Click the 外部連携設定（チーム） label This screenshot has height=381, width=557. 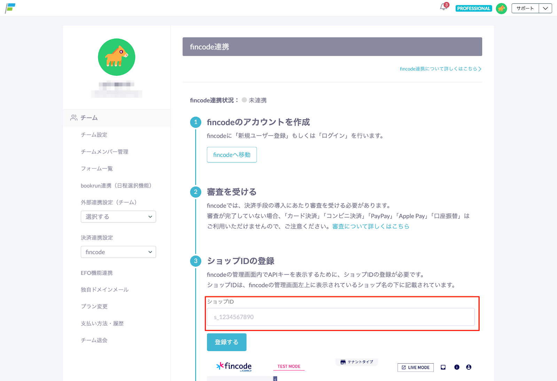pos(110,202)
